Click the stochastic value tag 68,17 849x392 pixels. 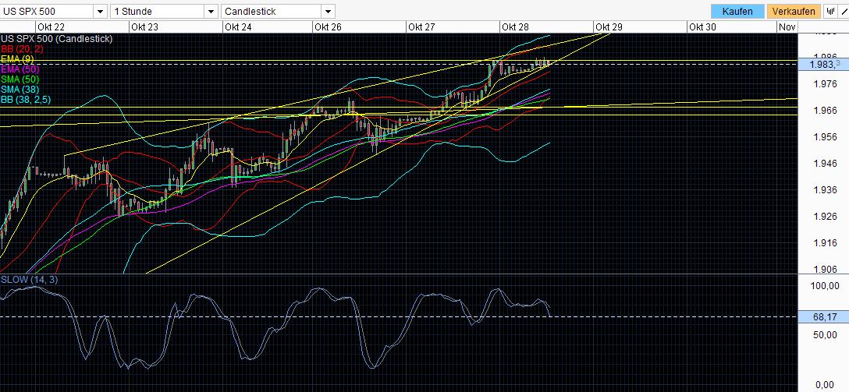pos(823,317)
